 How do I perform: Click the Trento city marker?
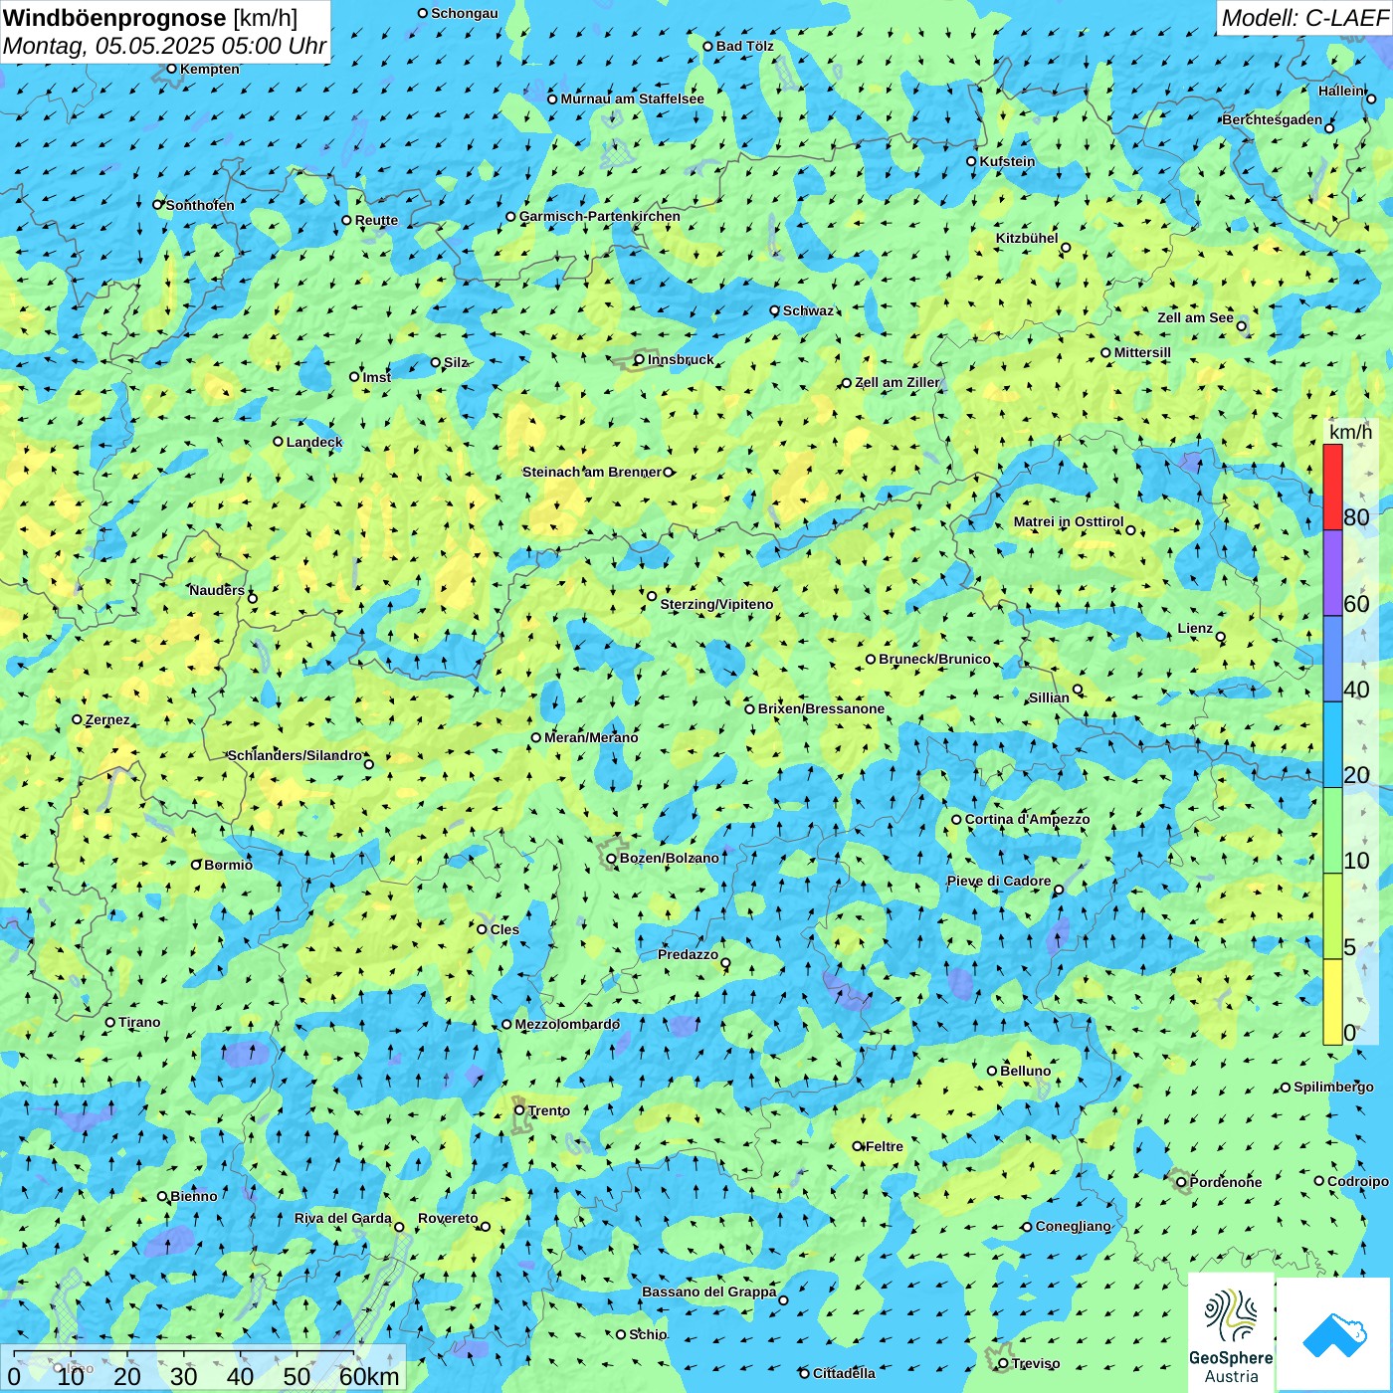(x=519, y=1110)
